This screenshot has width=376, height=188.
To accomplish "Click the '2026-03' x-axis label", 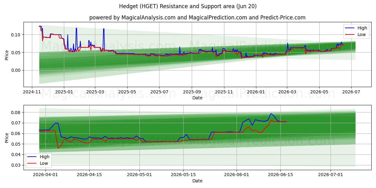I will (287, 92).
